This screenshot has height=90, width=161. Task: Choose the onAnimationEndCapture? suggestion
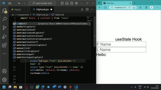(x=52, y=33)
